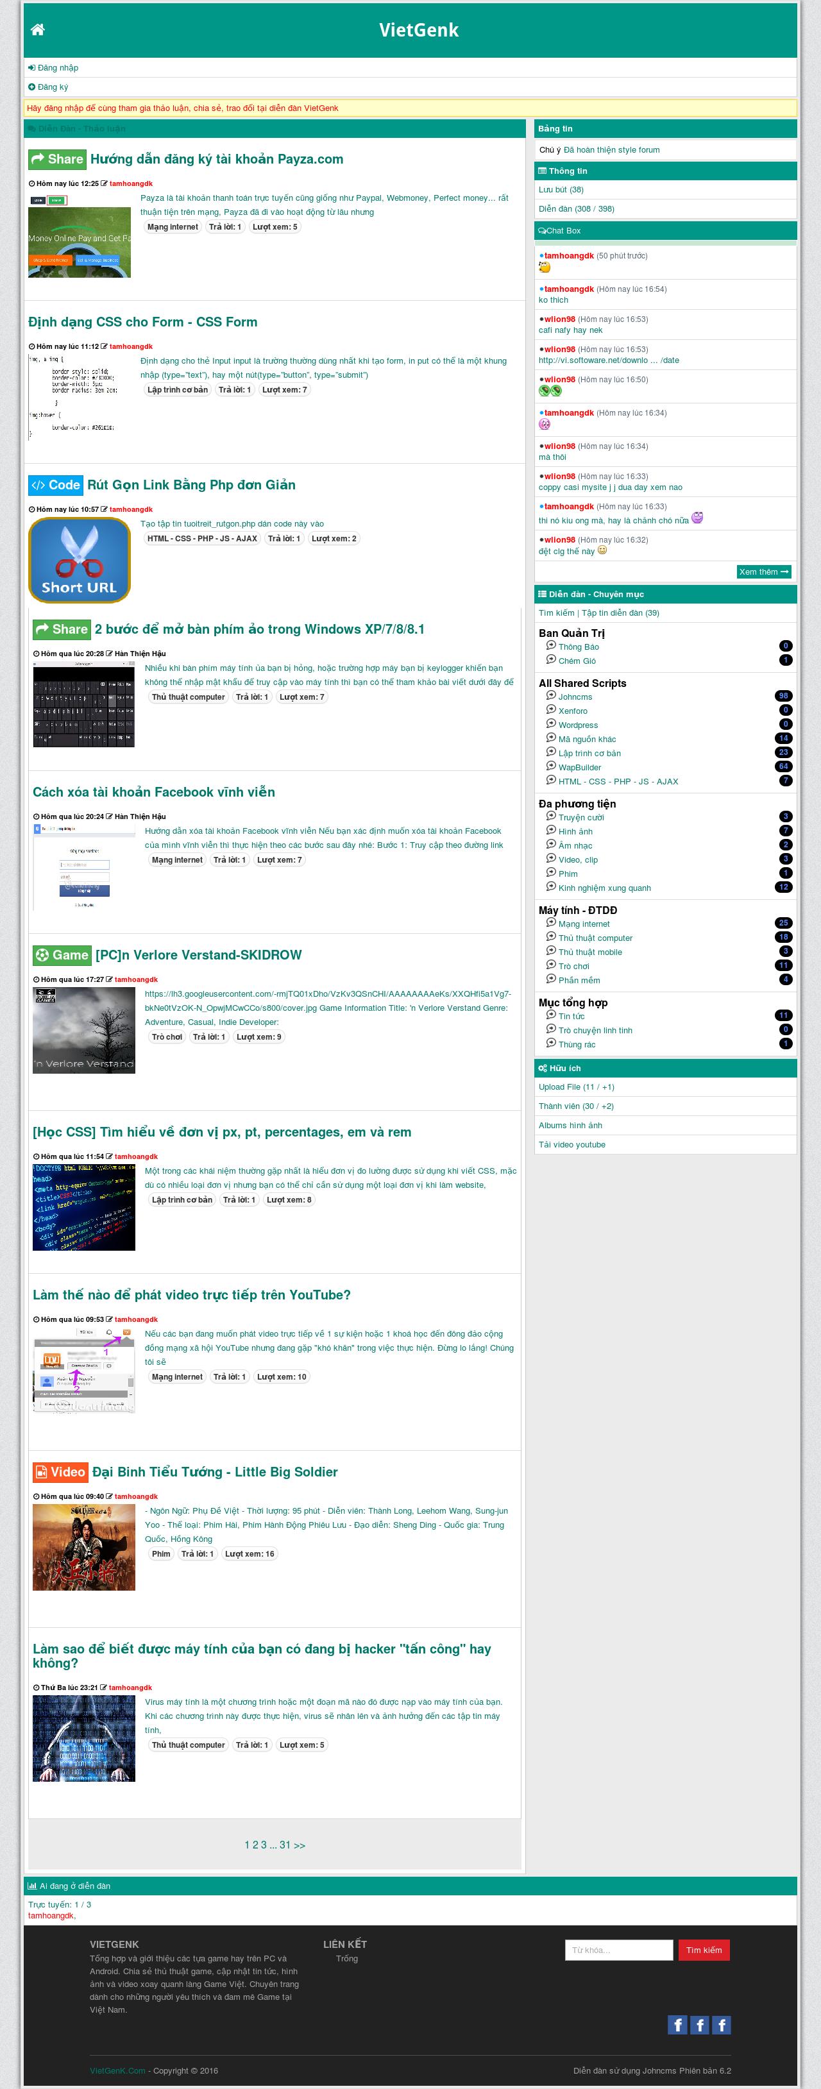Open the Đăng nhập login link
821x2089 pixels.
pos(57,68)
